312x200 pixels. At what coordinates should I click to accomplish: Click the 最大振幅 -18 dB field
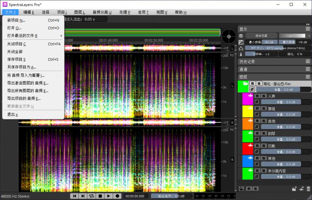coord(295,42)
